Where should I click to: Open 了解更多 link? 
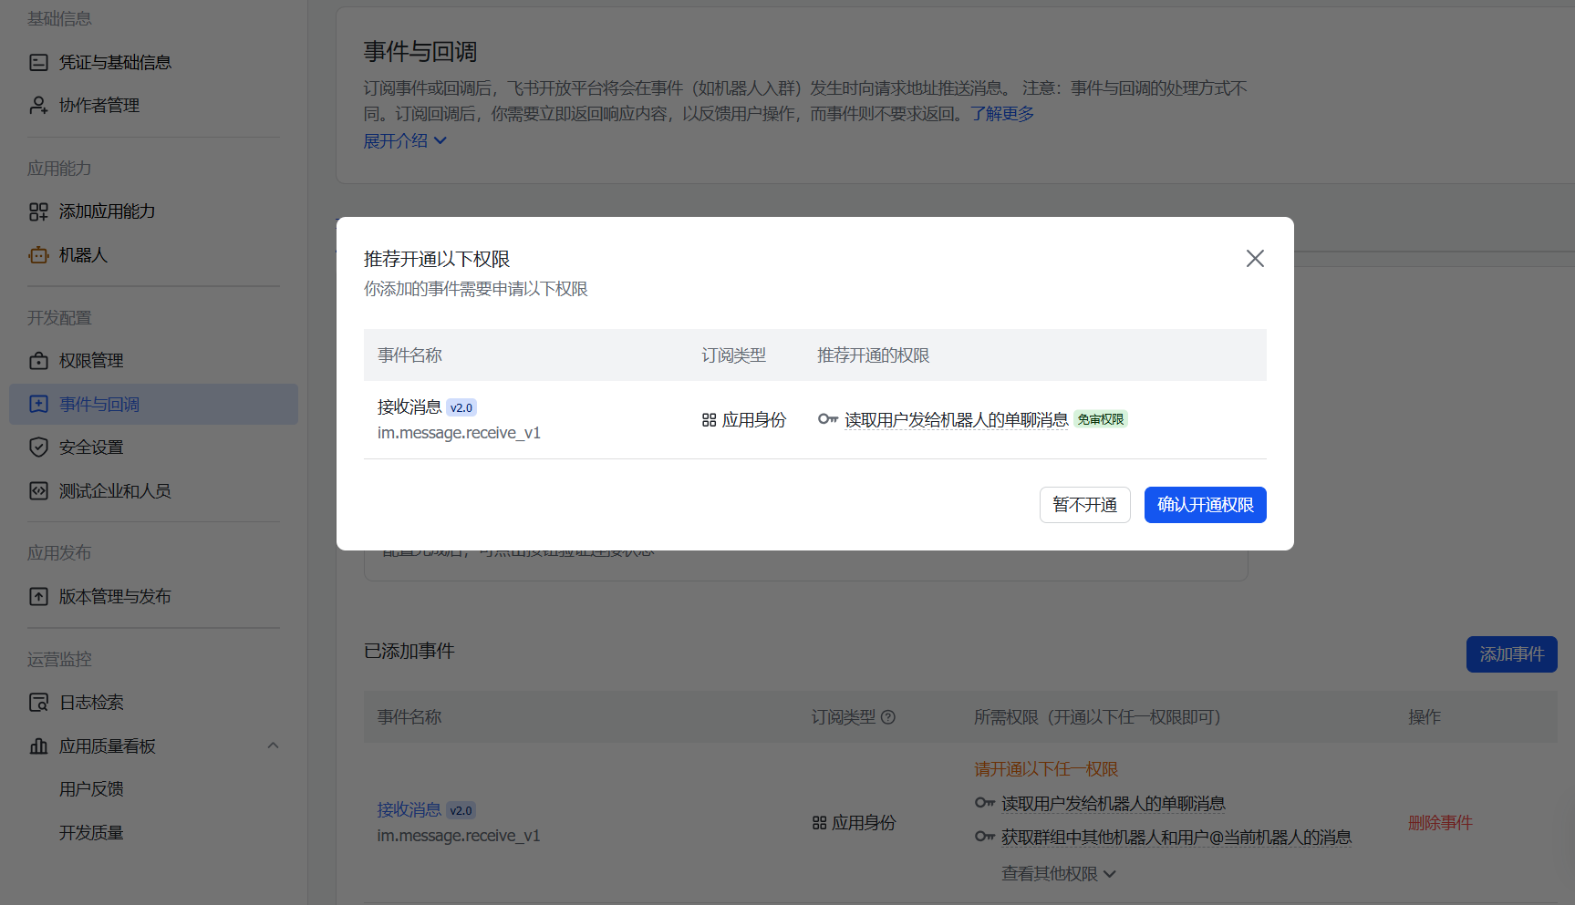(1001, 114)
